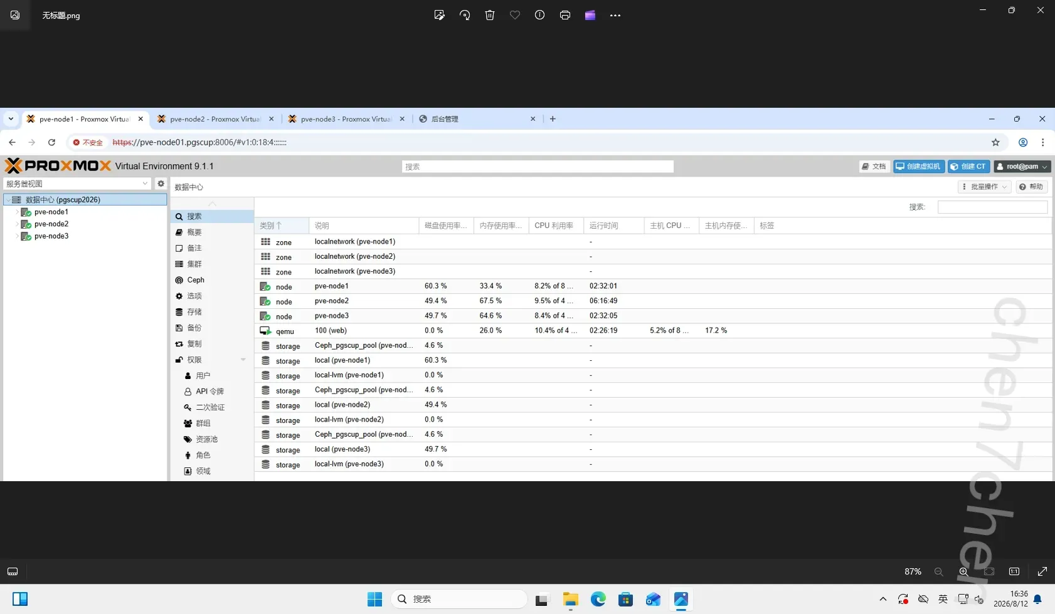Click the 创建 CT button
Image resolution: width=1055 pixels, height=614 pixels.
(968, 167)
